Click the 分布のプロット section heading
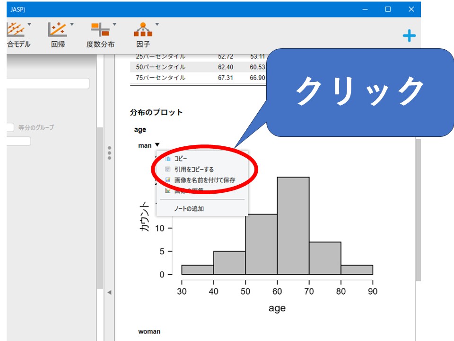454x341 pixels. [x=156, y=112]
